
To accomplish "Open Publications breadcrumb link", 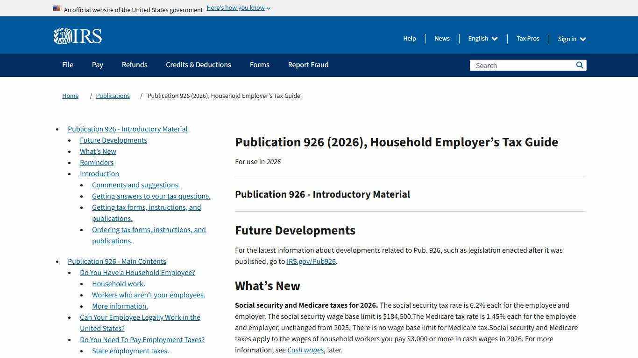I will click(x=113, y=96).
